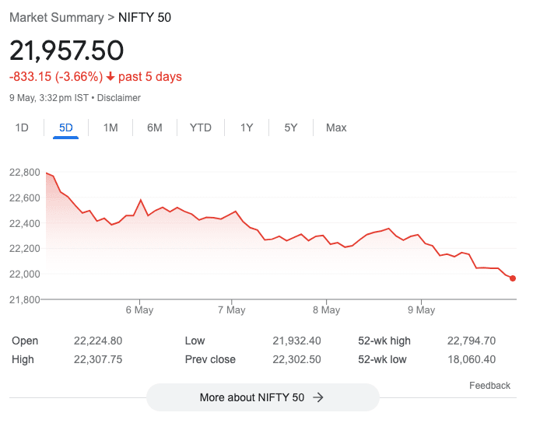Show the 1M price chart

110,128
